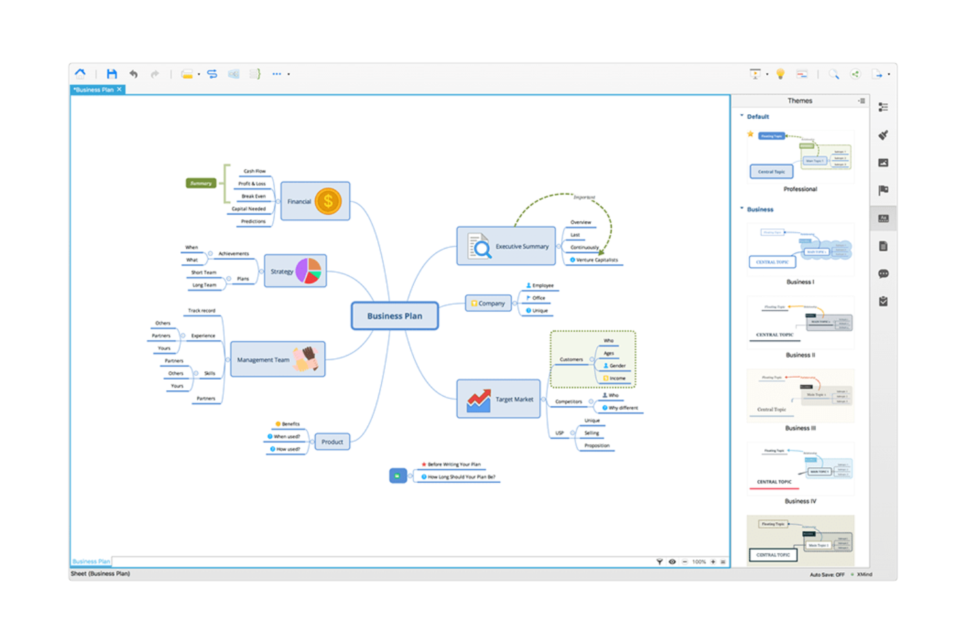The height and width of the screenshot is (644, 966).
Task: Insert a summary bracket via toolbar
Action: pos(255,74)
